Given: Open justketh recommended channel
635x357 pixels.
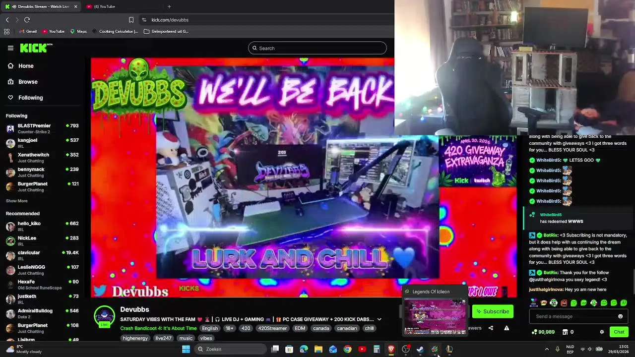Looking at the screenshot, I should click(43, 299).
